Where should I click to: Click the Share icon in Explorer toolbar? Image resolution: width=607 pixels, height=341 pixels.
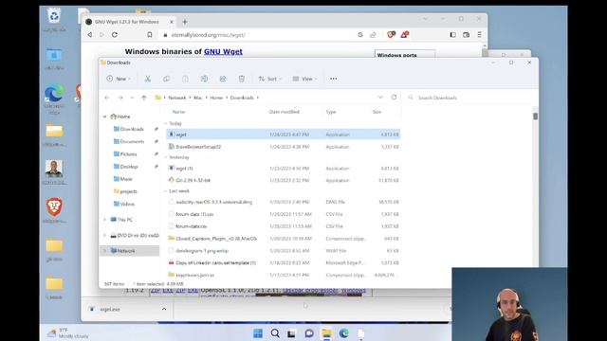[223, 79]
